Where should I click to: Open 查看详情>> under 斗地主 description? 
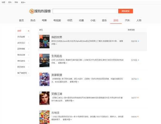pos(67,120)
